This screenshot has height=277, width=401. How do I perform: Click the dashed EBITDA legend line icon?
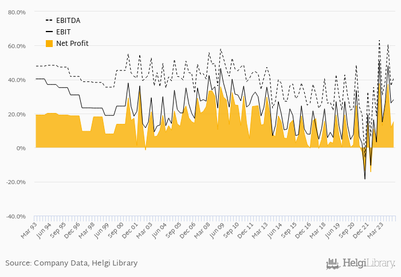point(49,21)
